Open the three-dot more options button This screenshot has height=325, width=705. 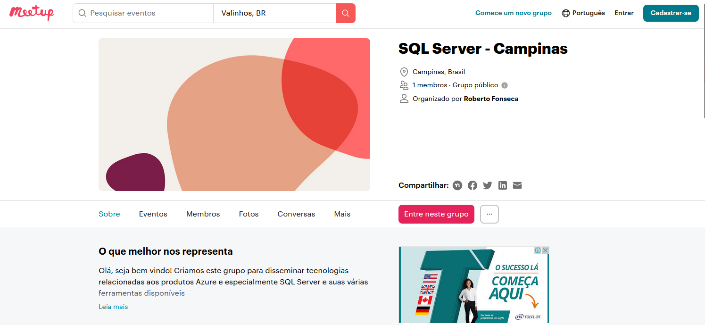(489, 214)
